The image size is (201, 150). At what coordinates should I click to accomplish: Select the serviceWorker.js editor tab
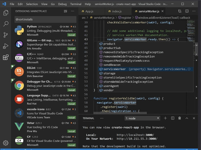tap(148, 11)
